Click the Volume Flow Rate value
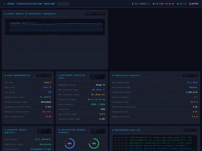This screenshot has height=151, width=202. [192, 92]
